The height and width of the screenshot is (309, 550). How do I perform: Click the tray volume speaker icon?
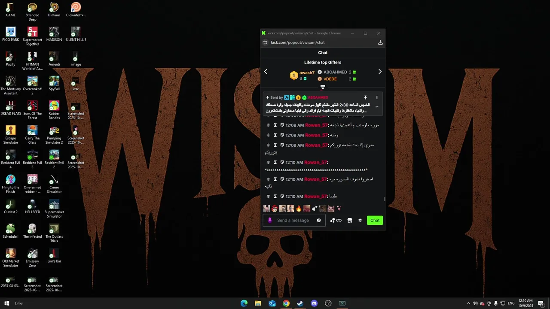tap(475, 303)
